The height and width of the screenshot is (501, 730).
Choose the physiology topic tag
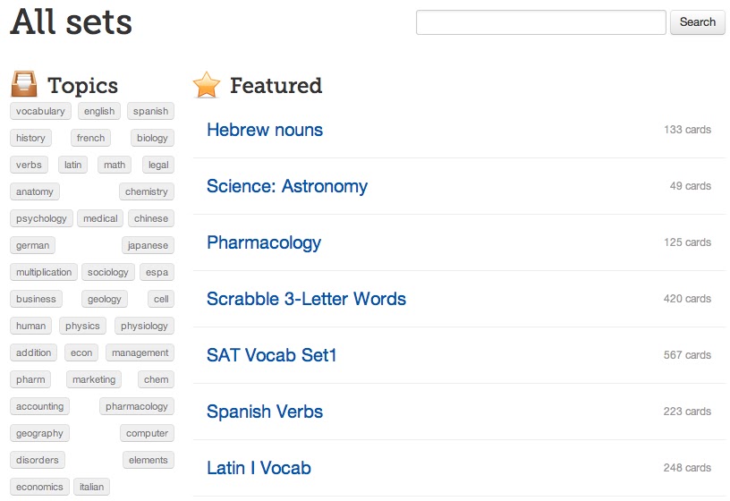tap(144, 326)
